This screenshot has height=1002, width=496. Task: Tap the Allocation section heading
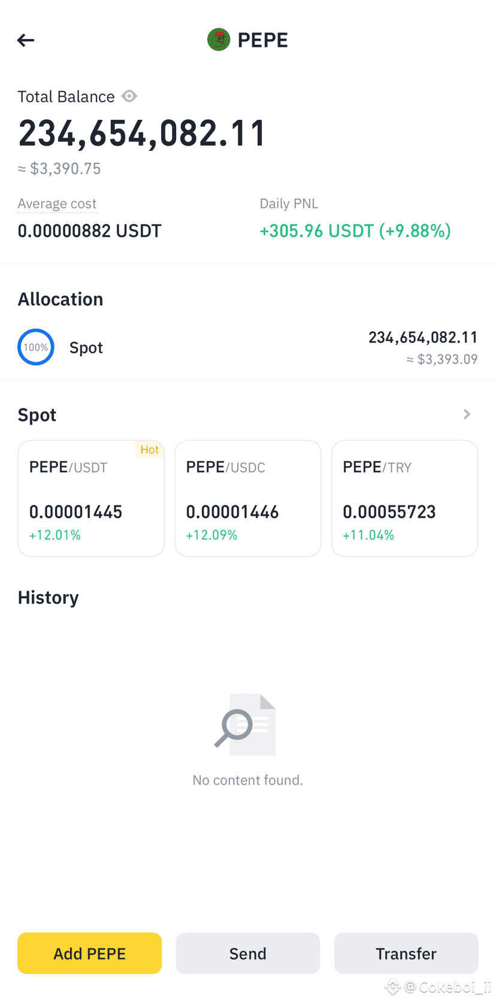pyautogui.click(x=61, y=299)
